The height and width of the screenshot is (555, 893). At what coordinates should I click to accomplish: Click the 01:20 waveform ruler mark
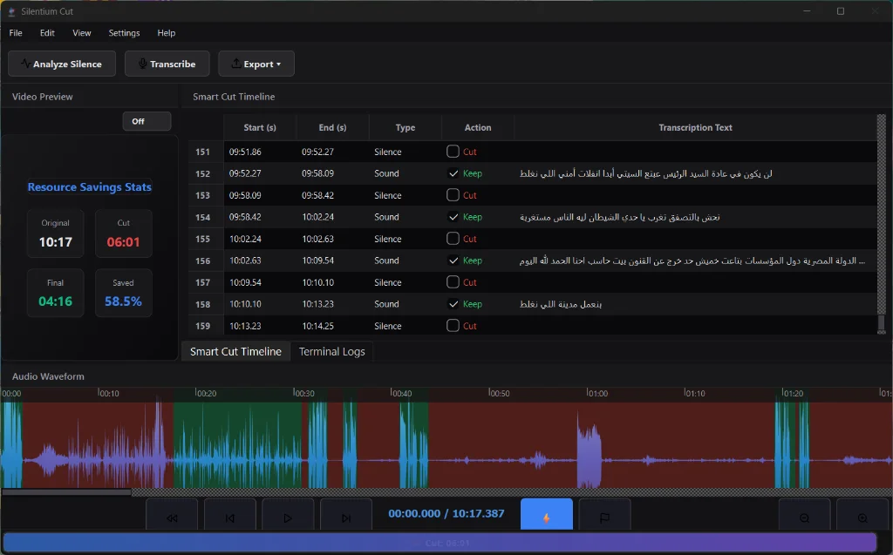click(x=792, y=393)
